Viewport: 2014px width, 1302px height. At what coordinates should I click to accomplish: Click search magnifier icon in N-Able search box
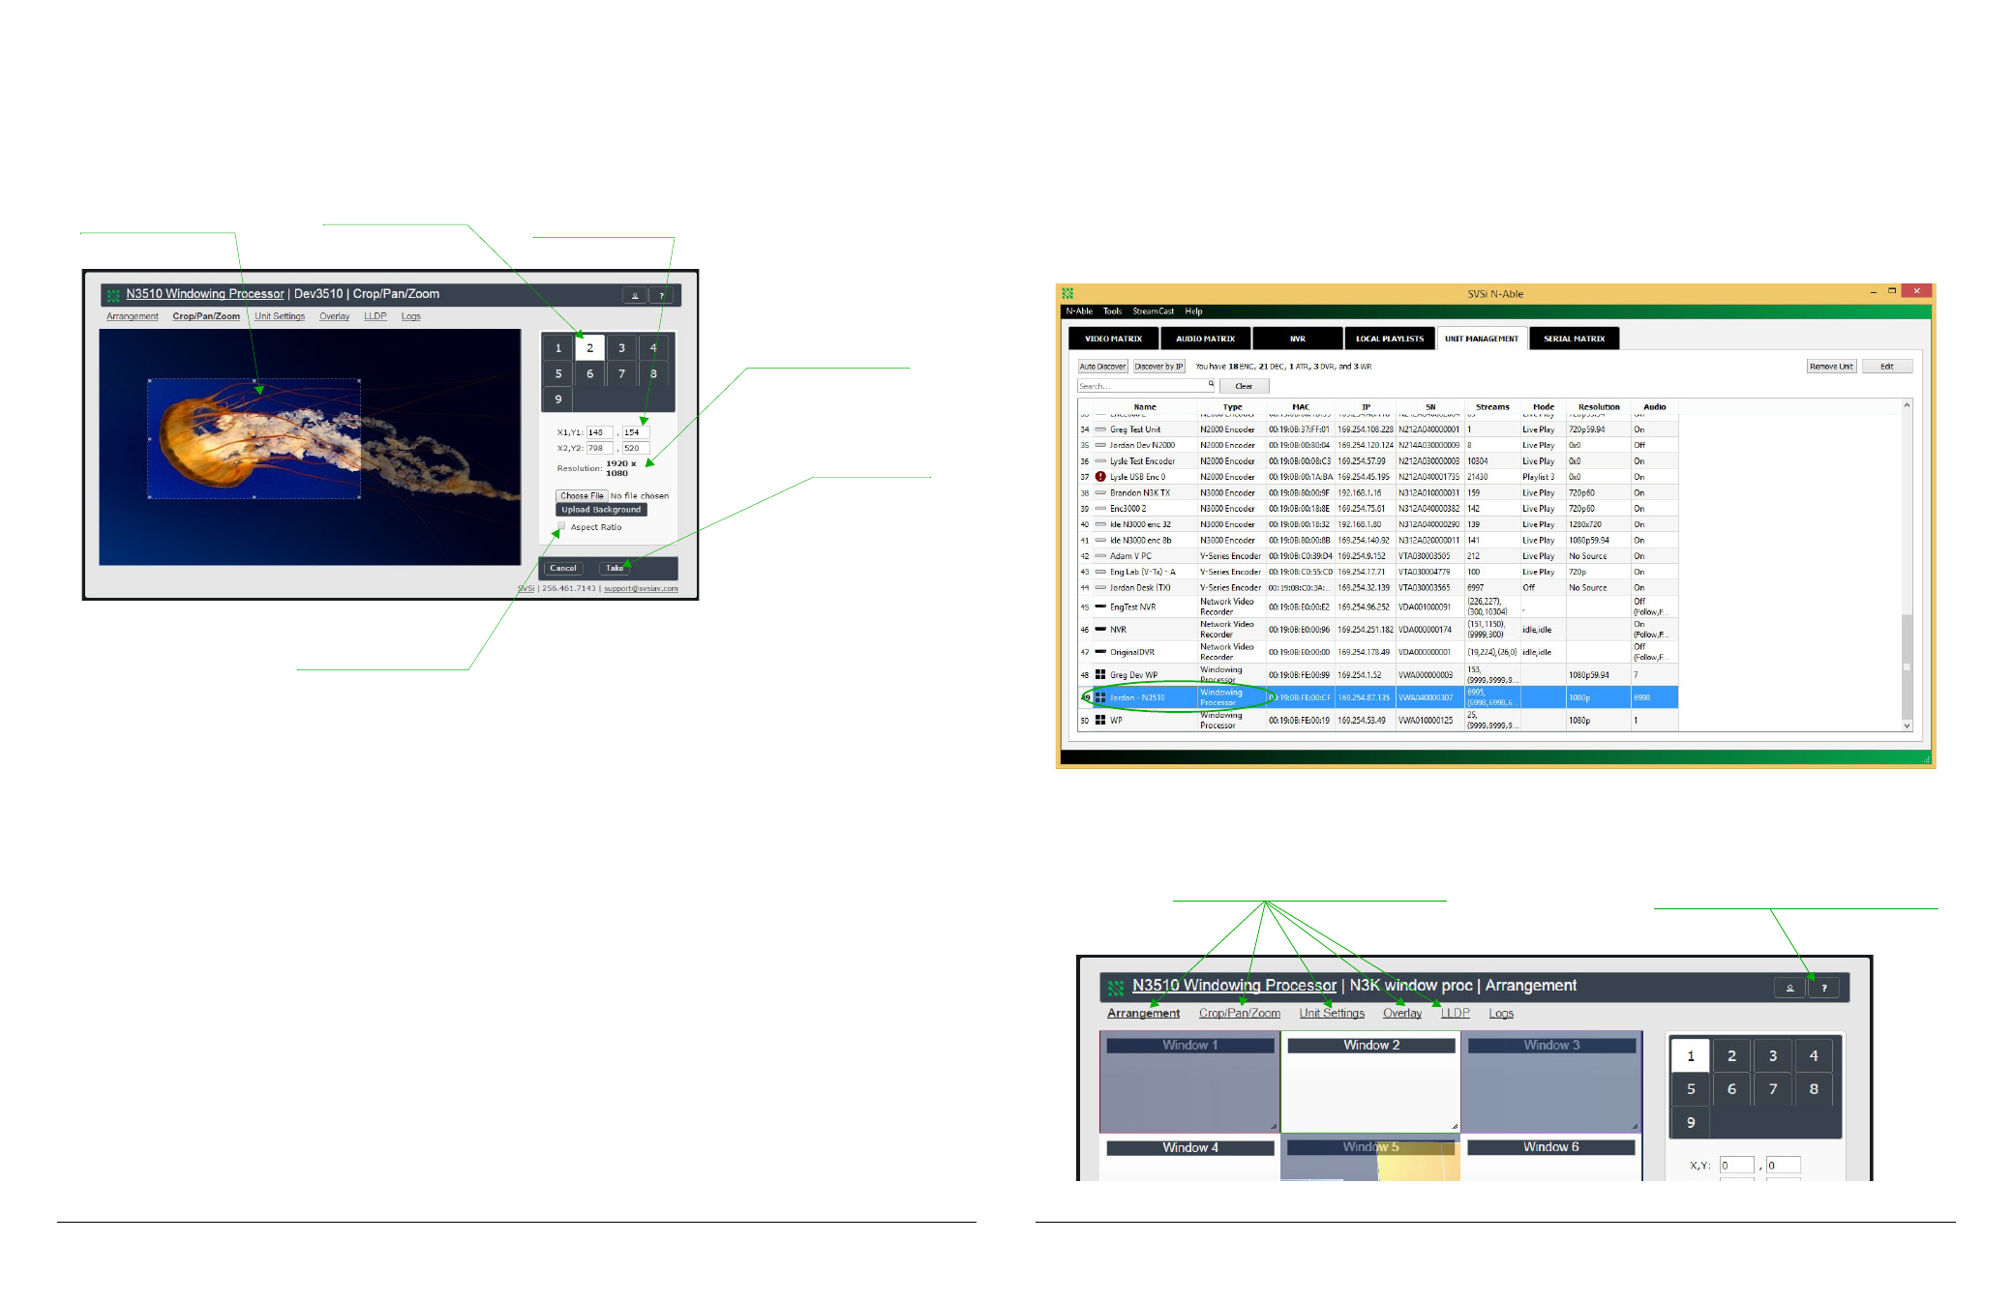[x=1211, y=384]
